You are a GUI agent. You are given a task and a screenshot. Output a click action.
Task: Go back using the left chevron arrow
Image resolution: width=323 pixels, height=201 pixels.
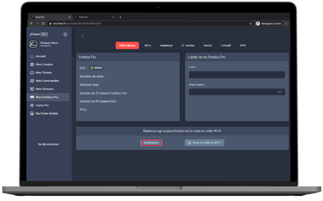pos(83,36)
